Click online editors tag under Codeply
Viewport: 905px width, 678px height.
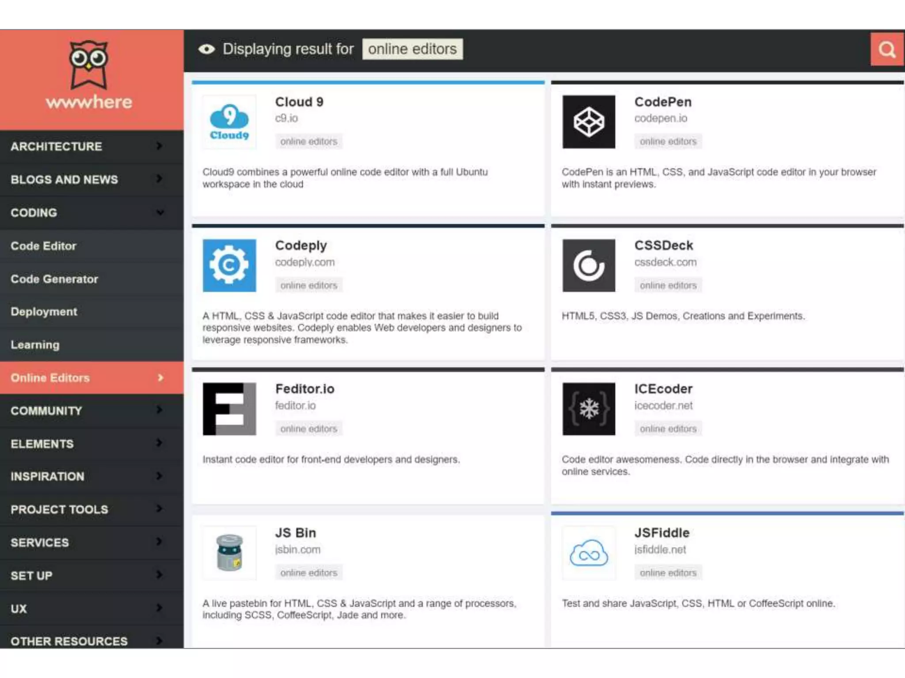click(308, 285)
